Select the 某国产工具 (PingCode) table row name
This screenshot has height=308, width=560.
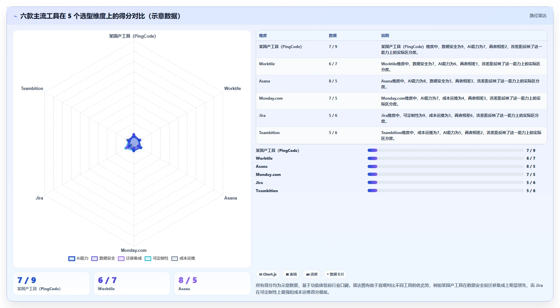280,47
